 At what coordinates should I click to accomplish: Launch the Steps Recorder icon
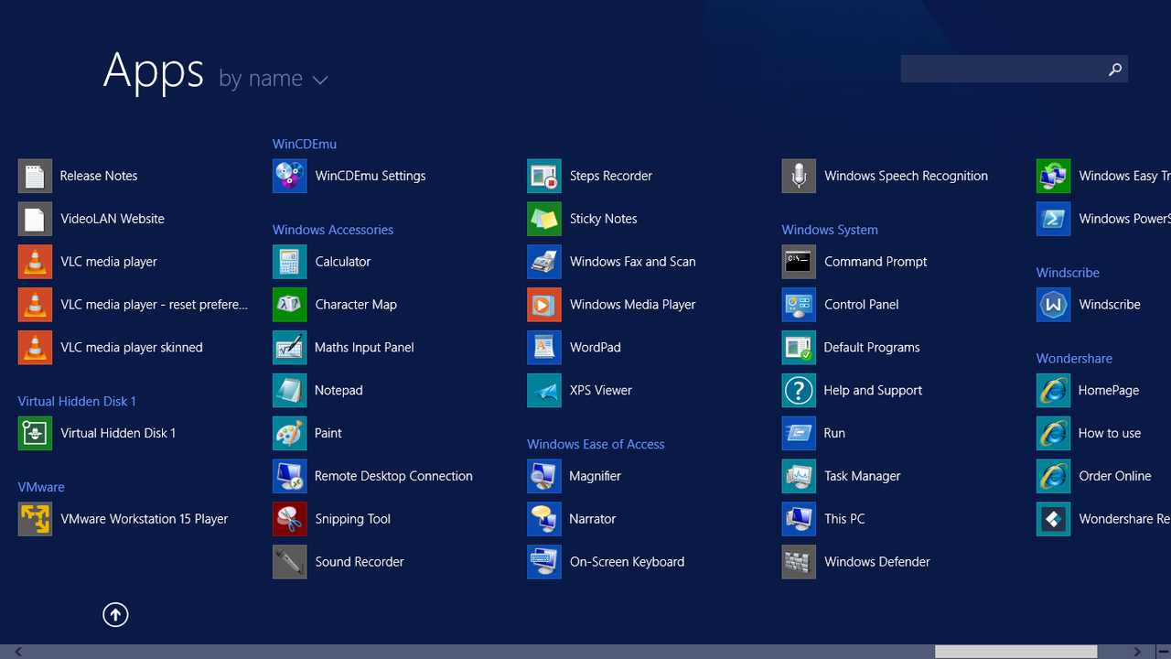(x=544, y=176)
